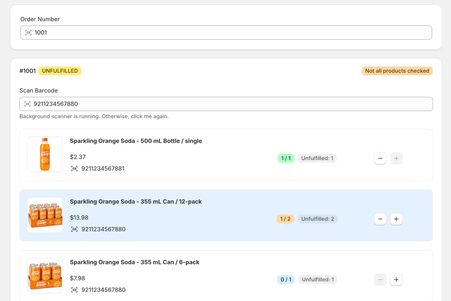
Task: Click barcode number 9211234567880 in 6-pack row
Action: tap(104, 290)
